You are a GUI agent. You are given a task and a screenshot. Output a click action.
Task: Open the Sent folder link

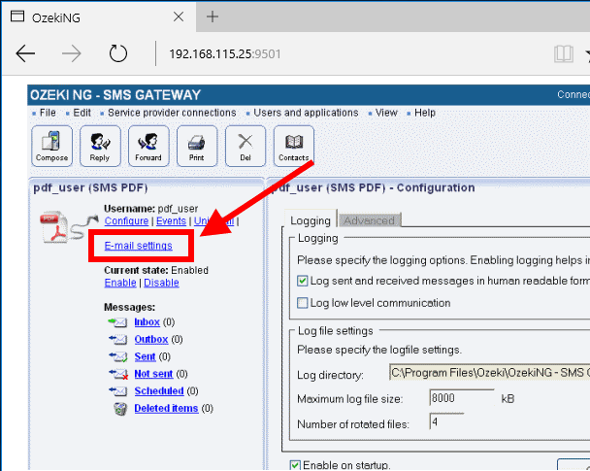pyautogui.click(x=145, y=356)
